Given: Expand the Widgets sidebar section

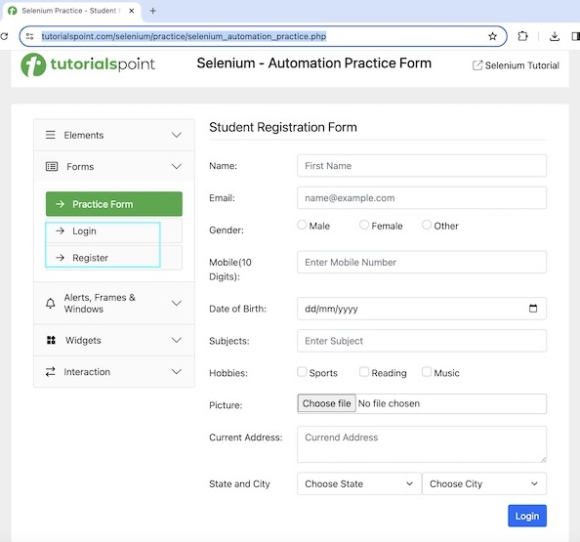Looking at the screenshot, I should pyautogui.click(x=114, y=341).
